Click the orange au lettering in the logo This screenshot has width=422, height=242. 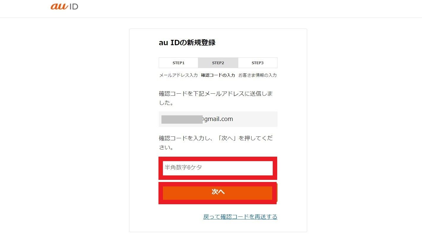pos(59,6)
